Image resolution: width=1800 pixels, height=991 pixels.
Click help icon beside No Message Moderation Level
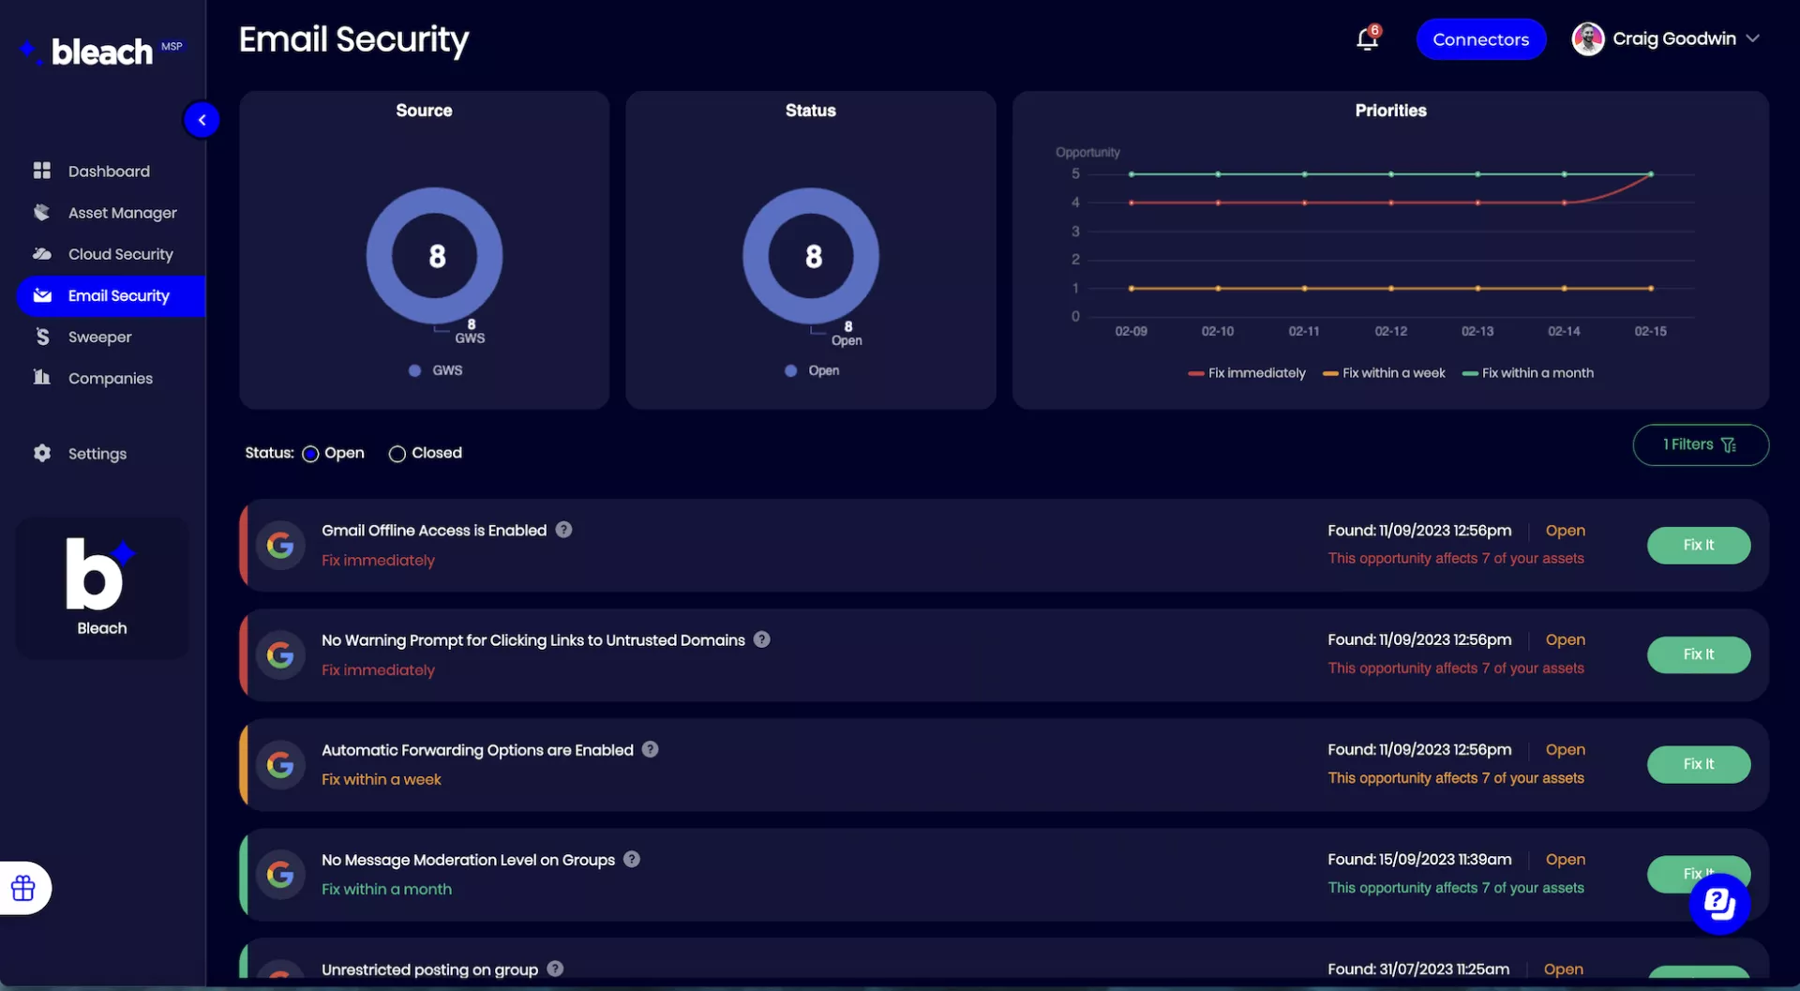(x=632, y=859)
